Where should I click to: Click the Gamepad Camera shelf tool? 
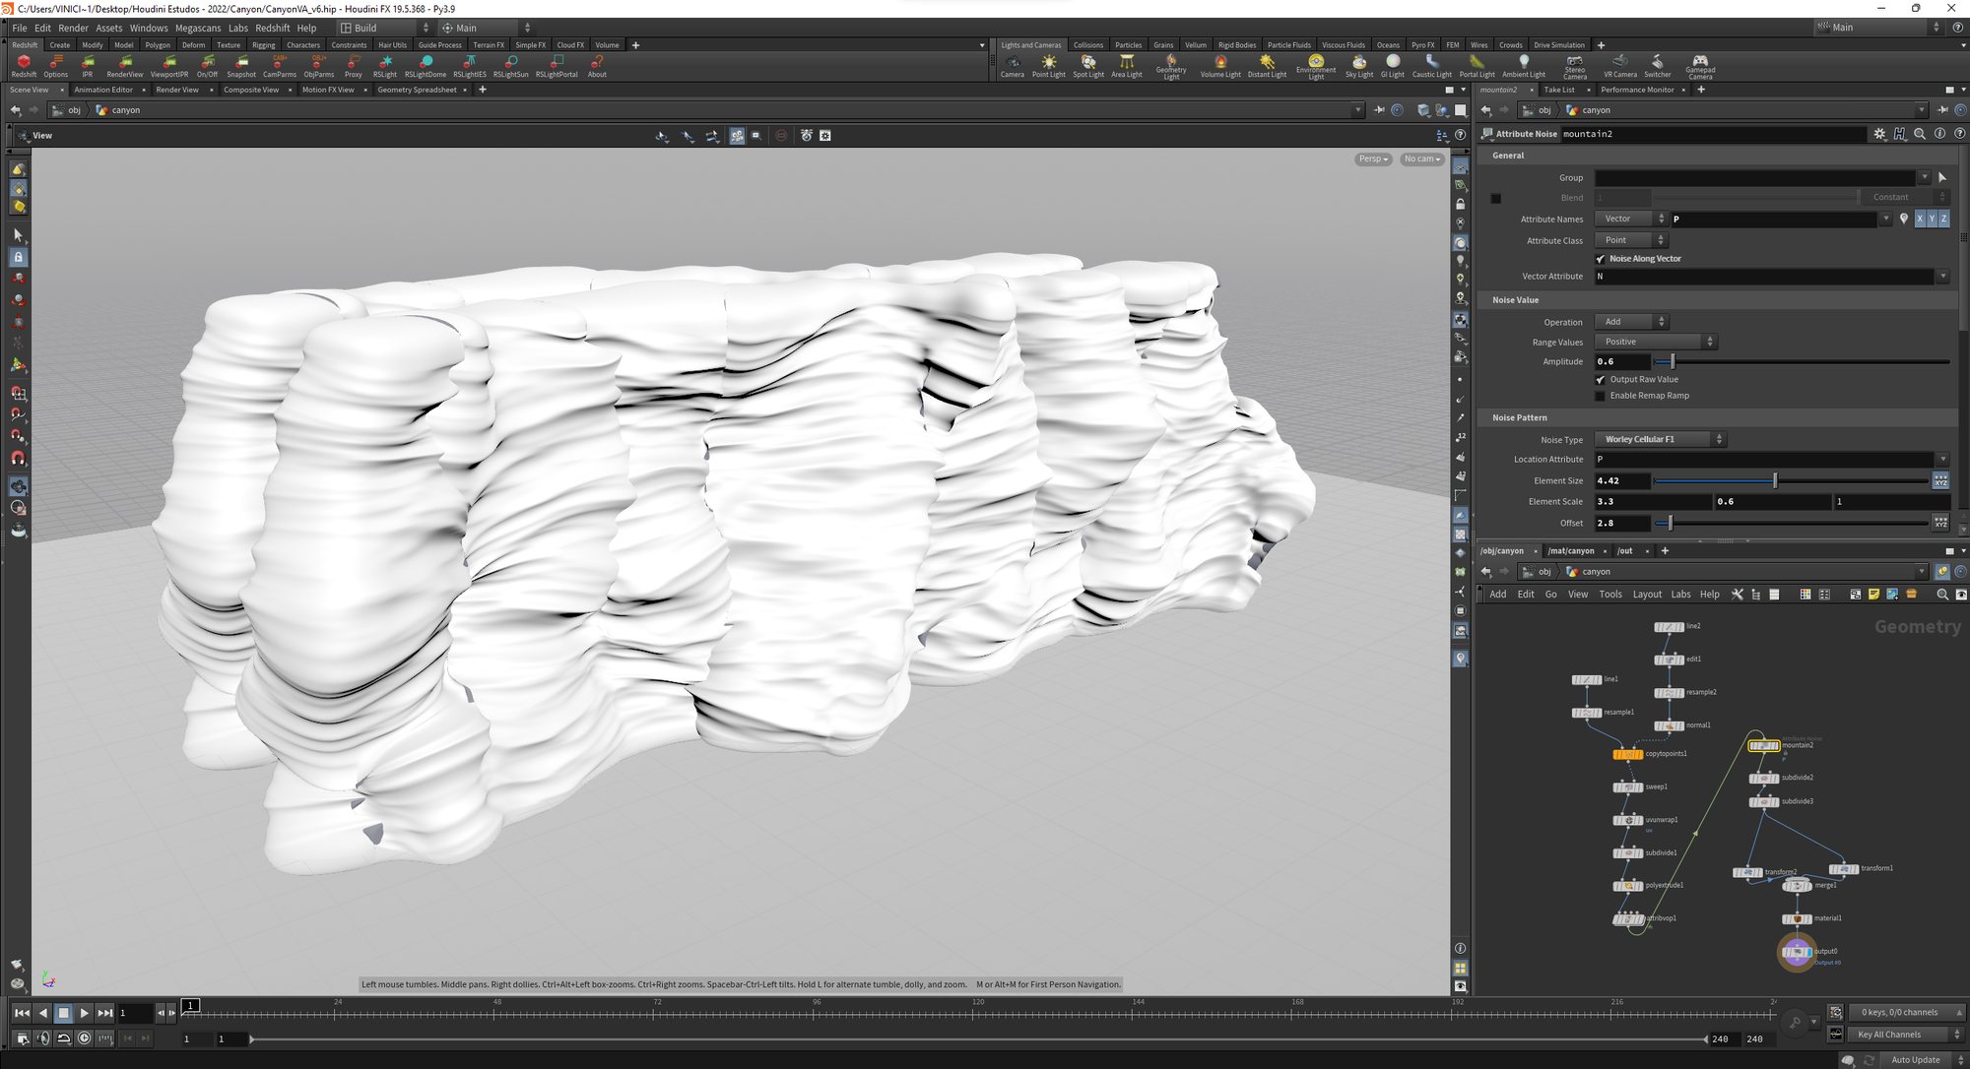pos(1700,66)
